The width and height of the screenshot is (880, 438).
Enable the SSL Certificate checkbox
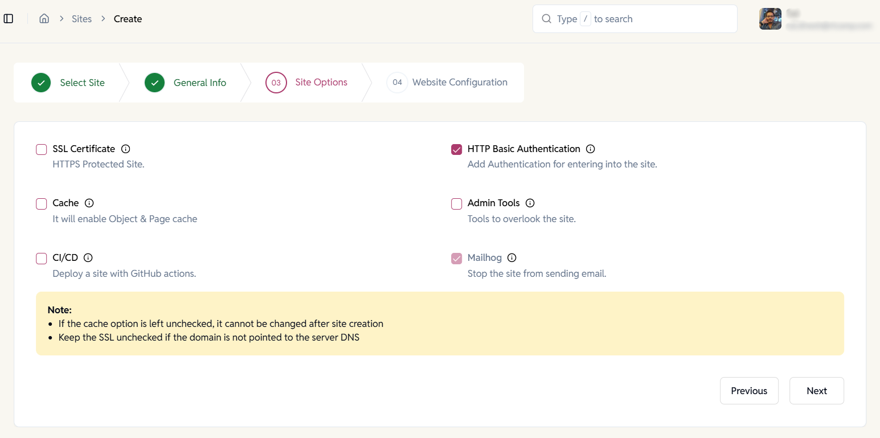point(41,149)
